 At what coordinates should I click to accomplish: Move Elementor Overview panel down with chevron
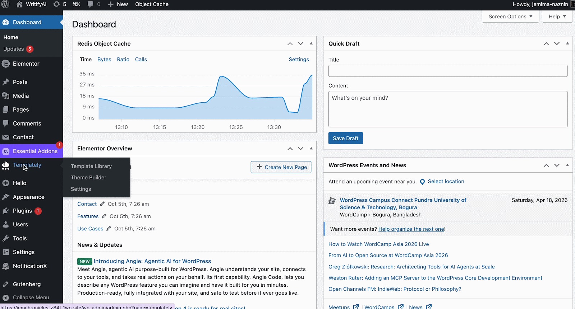[x=300, y=149]
